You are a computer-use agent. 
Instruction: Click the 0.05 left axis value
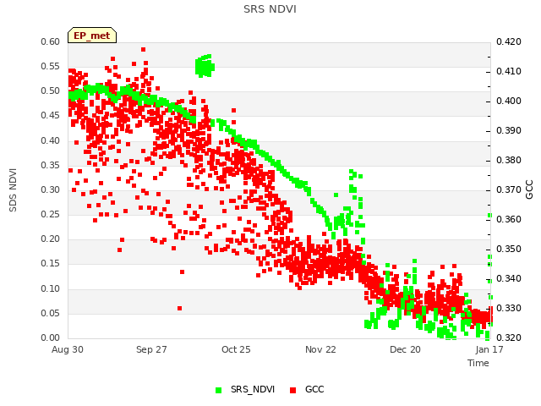coord(51,313)
